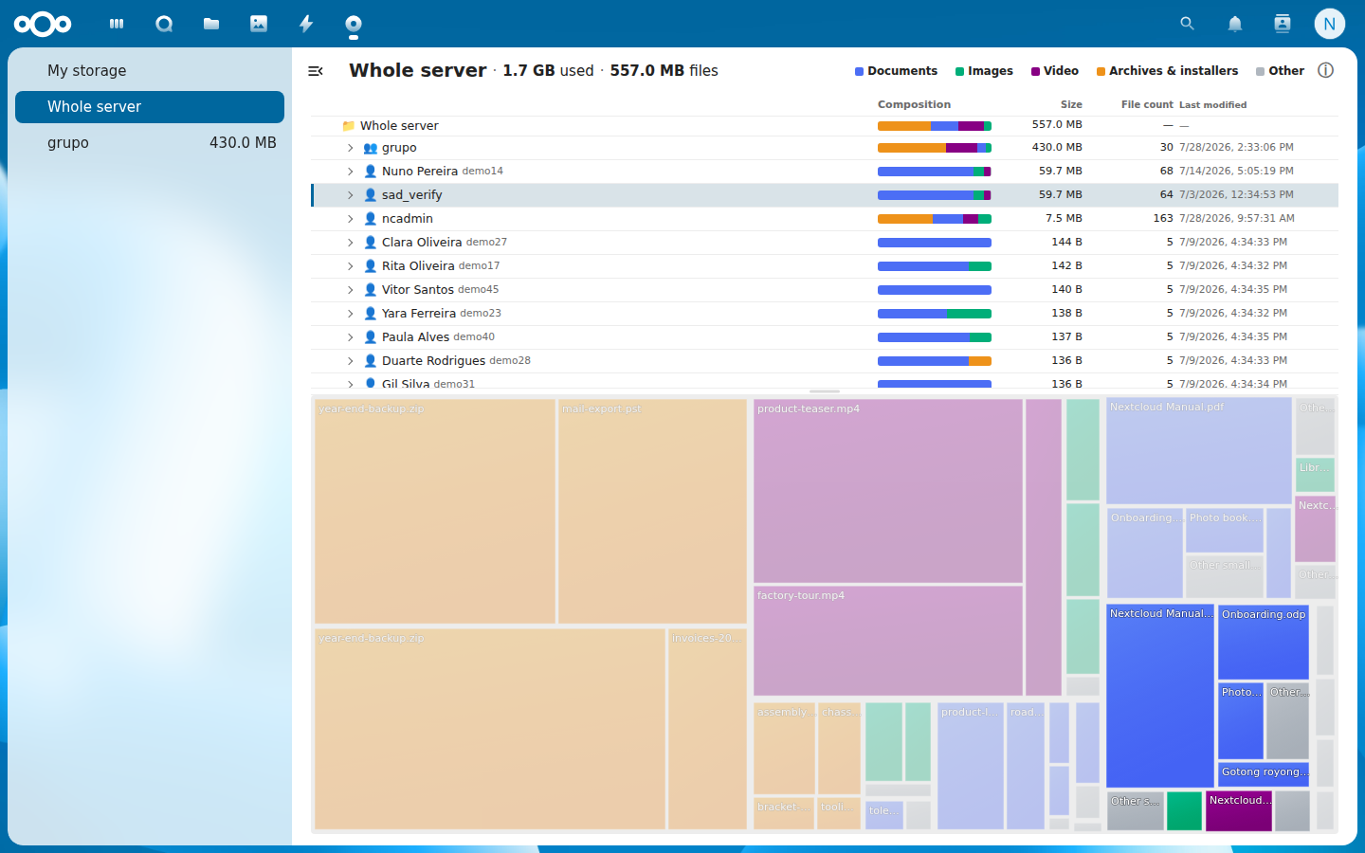This screenshot has width=1365, height=853.
Task: Select the mail-export.pst treemap tile
Action: (x=653, y=511)
